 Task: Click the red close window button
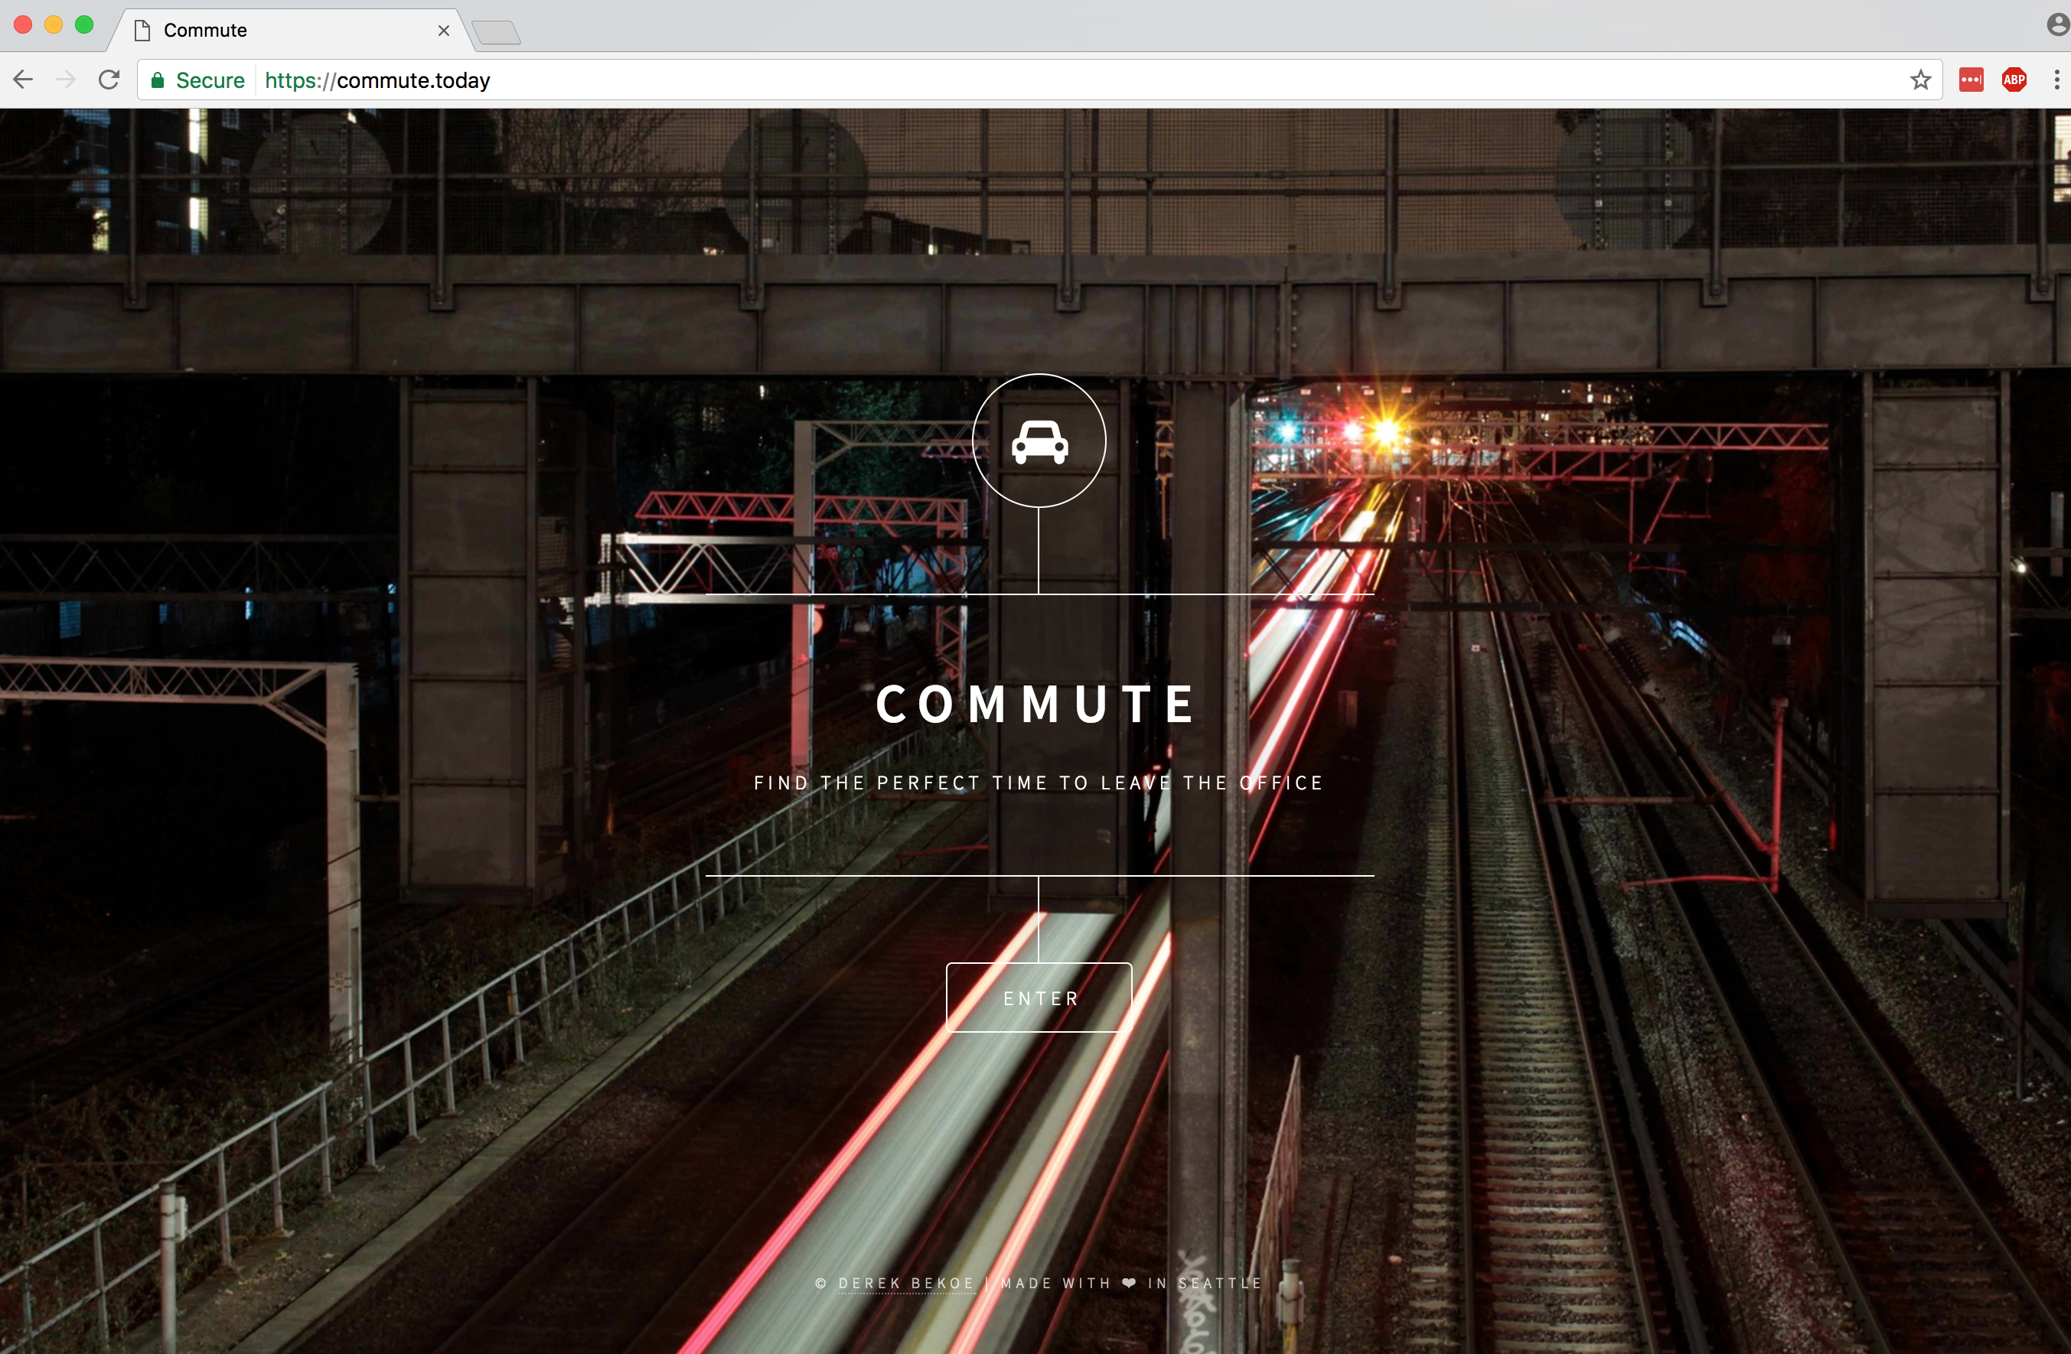click(x=24, y=24)
